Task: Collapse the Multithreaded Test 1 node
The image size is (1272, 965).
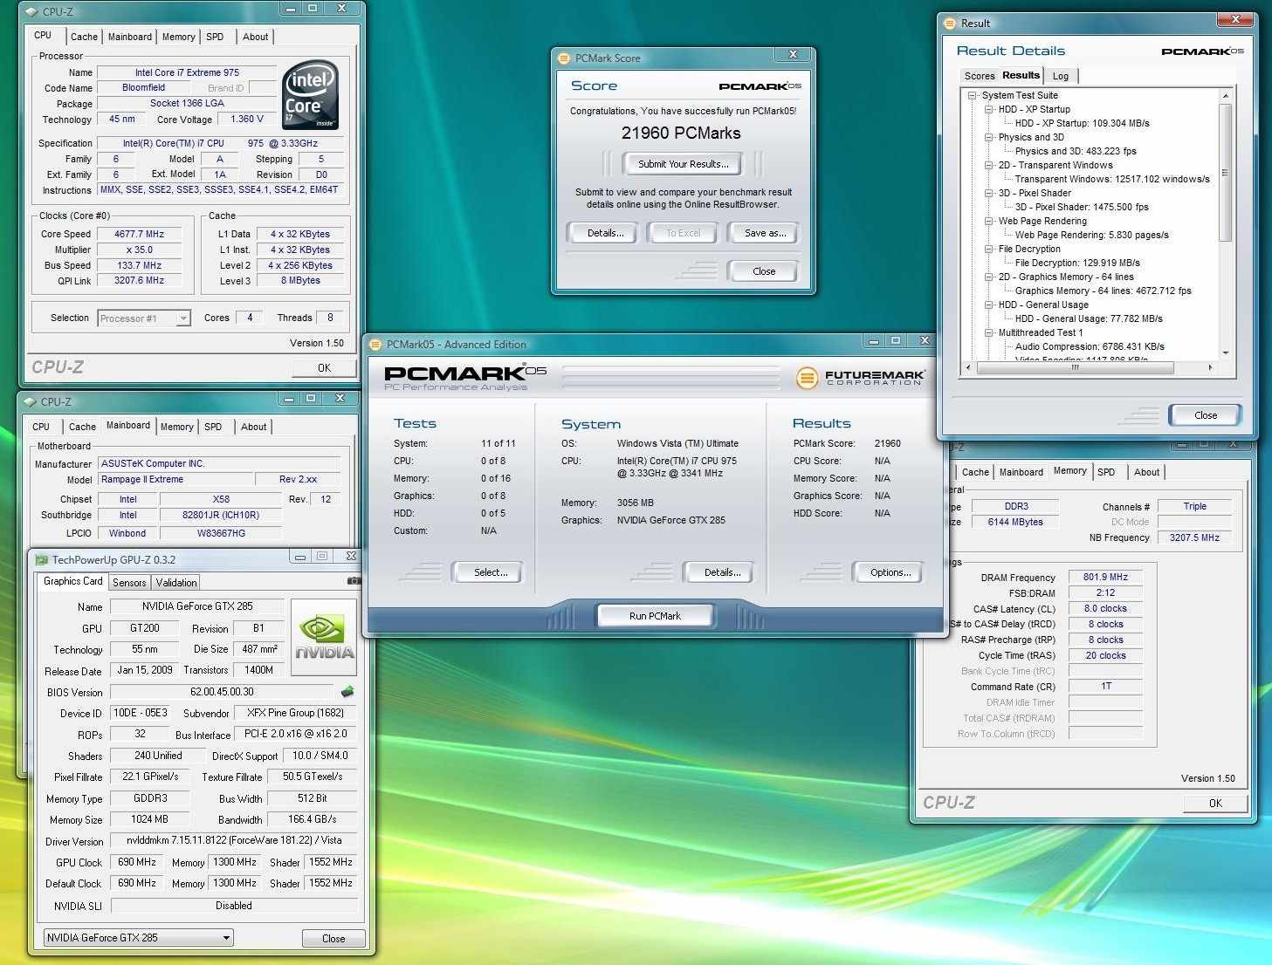Action: point(988,332)
